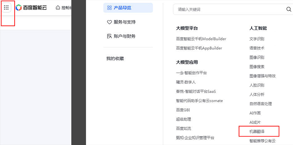Screen dimensions: 293x145
Task: Open 图像搜索 link
Action: [257, 67]
